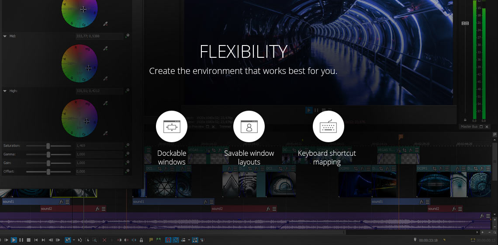Screen dimensions: 498x245
Task: Open the hamburger menu on the leftmost sound1 event
Action: [x=68, y=202]
